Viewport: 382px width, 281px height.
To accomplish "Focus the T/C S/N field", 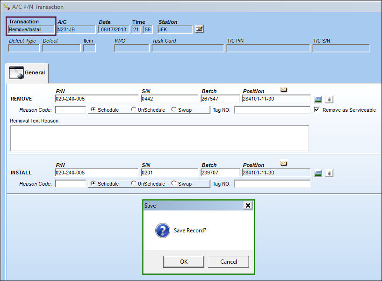I will 341,48.
